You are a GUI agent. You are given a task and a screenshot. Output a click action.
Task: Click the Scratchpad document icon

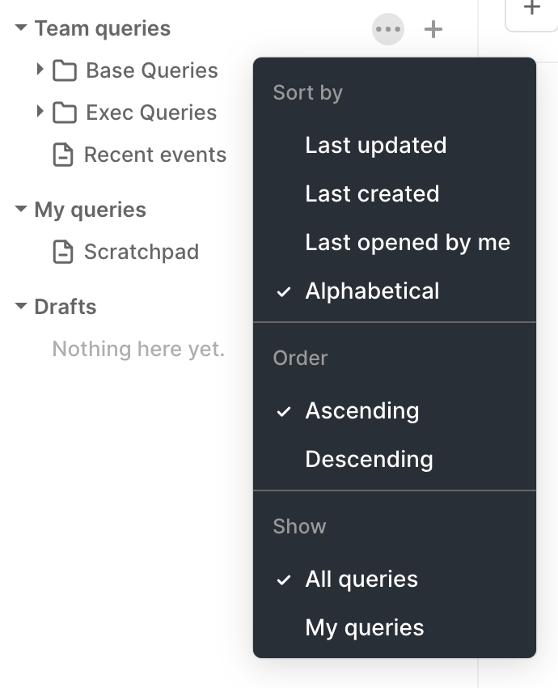tap(63, 252)
